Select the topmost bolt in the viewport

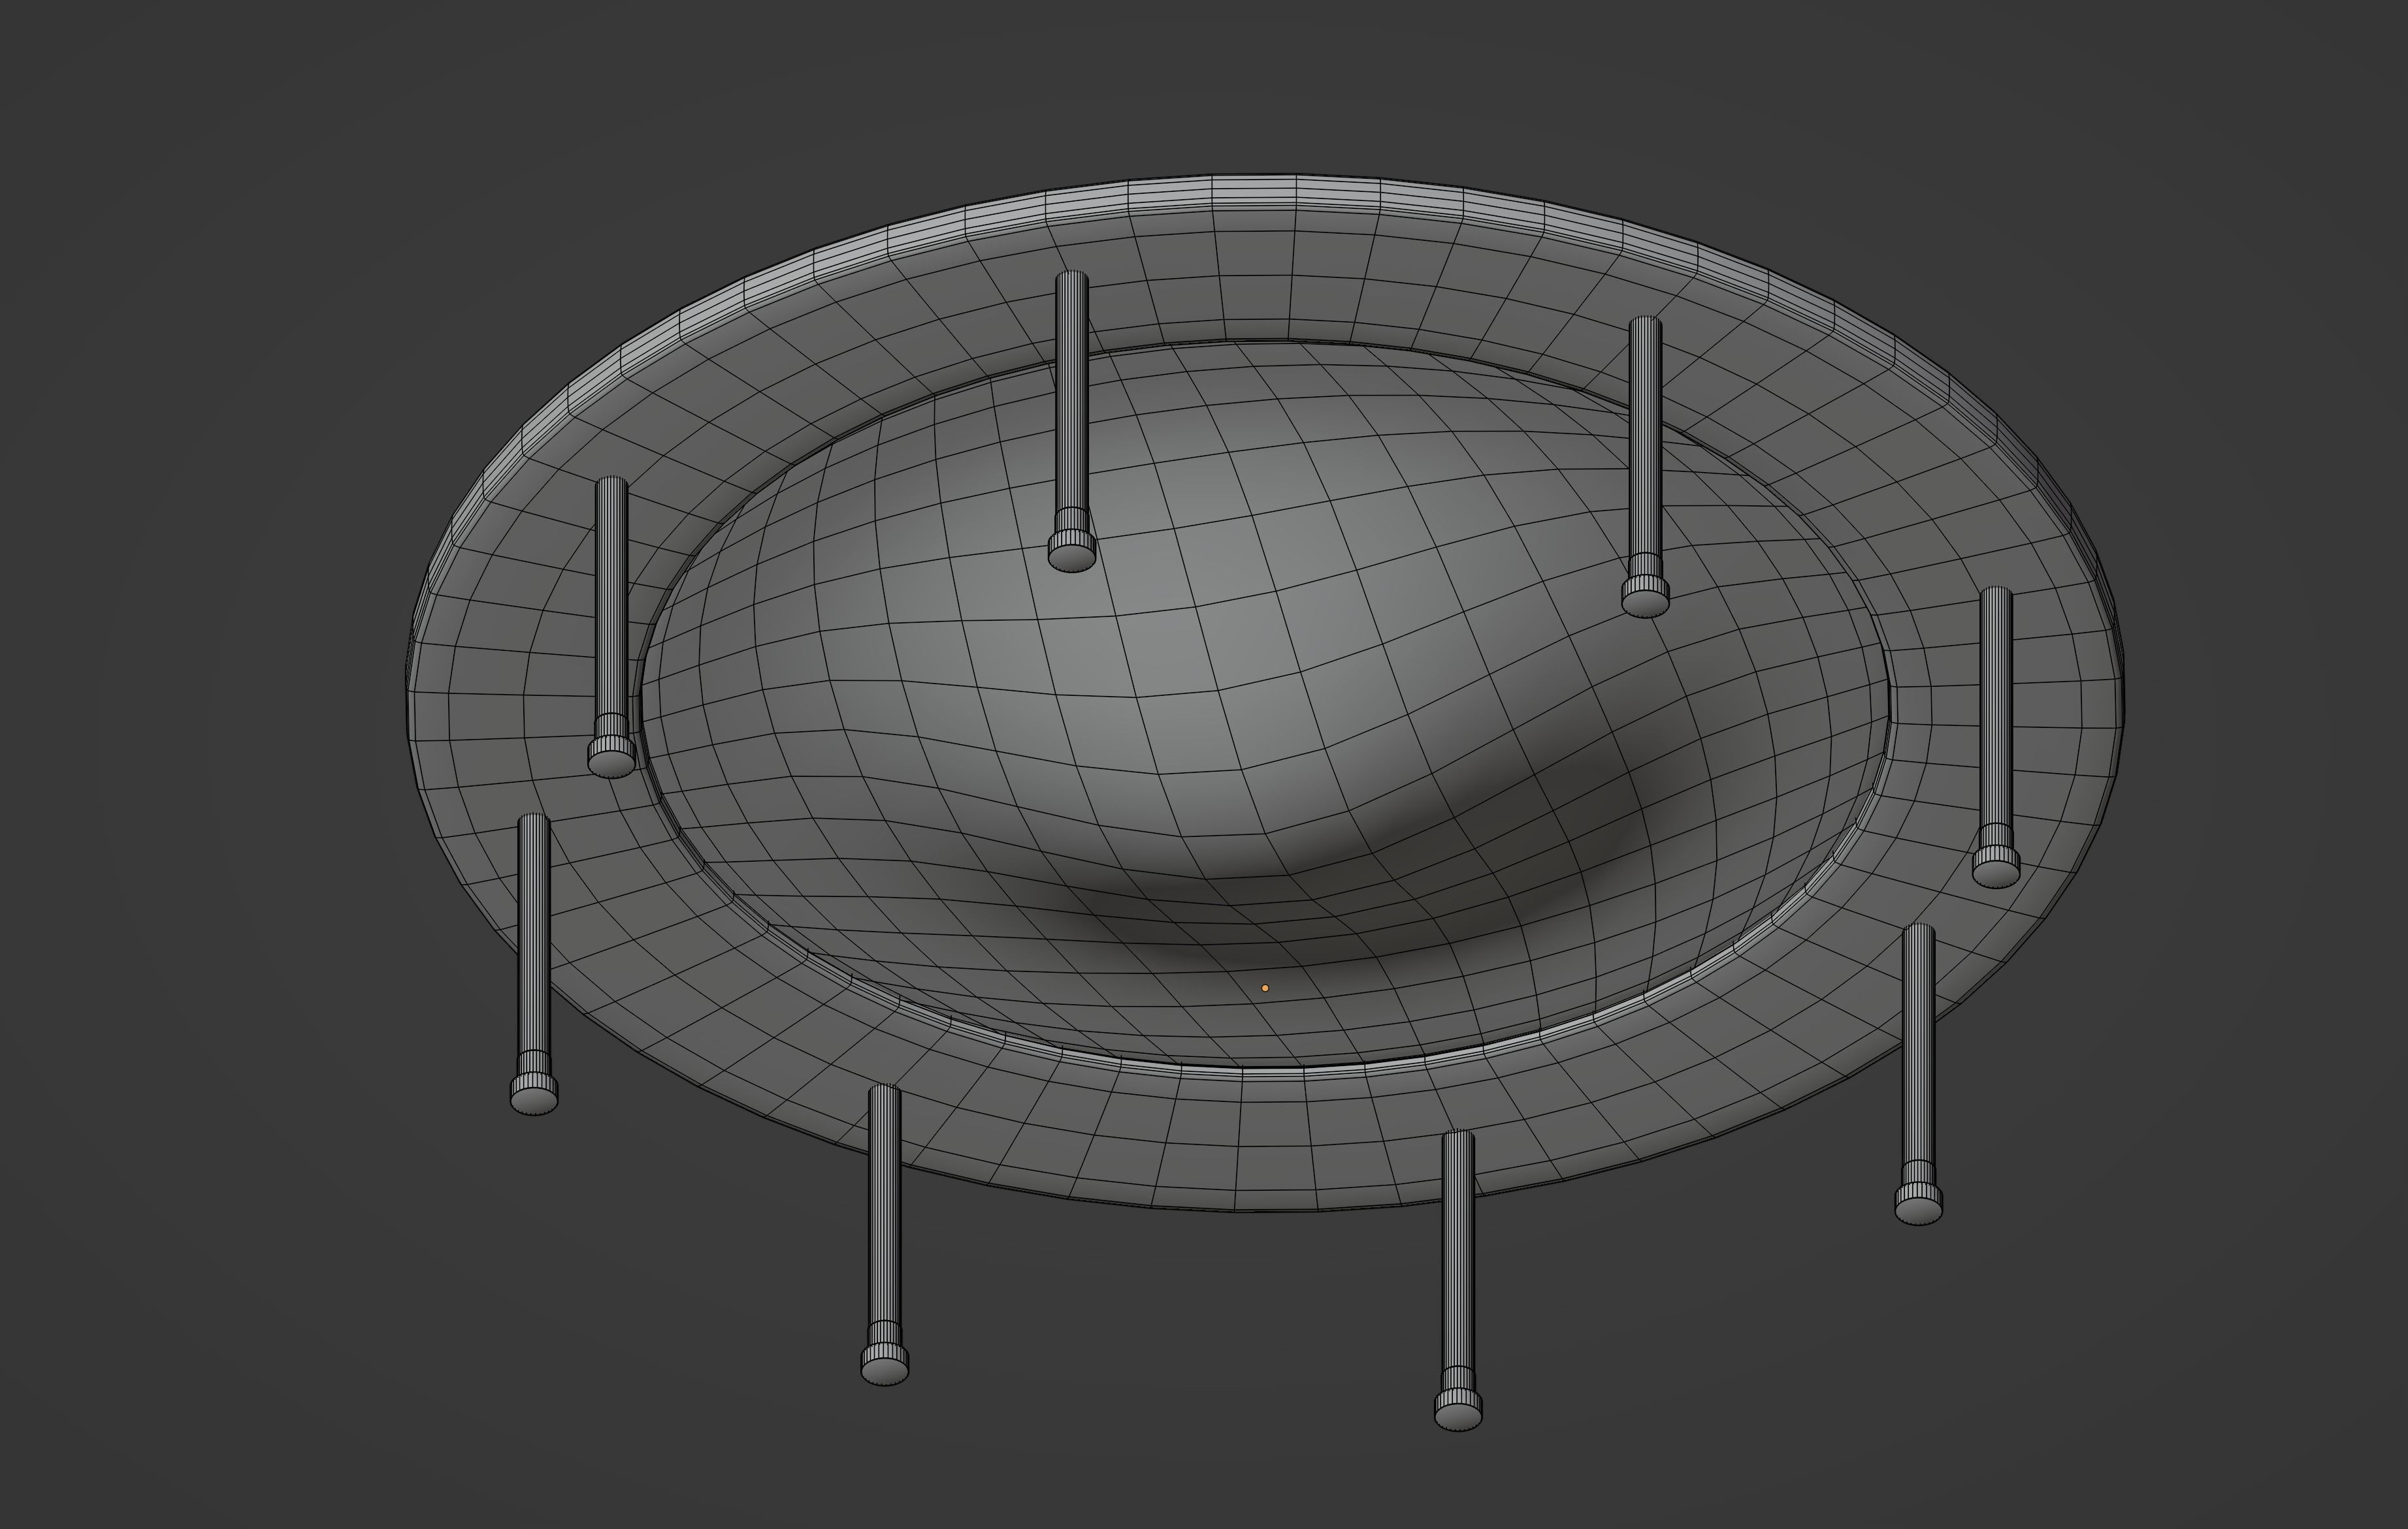point(1071,420)
